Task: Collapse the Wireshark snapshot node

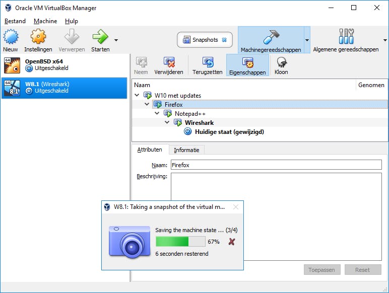Action: click(x=167, y=122)
